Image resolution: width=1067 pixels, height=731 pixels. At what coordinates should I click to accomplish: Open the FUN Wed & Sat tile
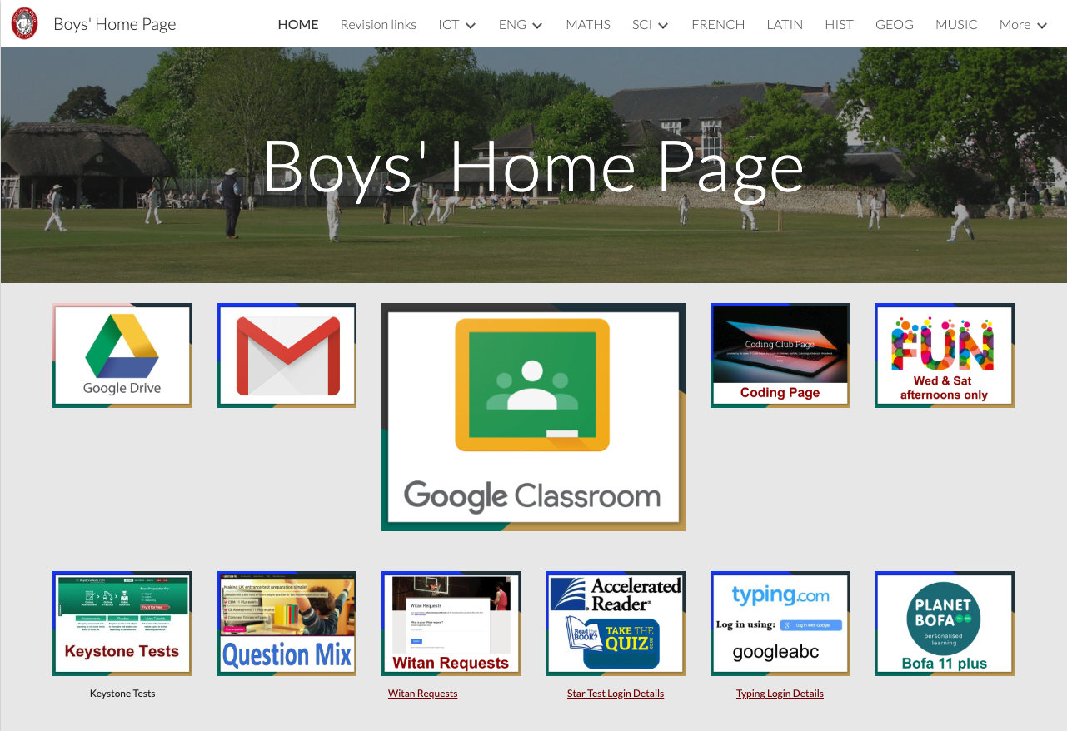[x=945, y=356]
